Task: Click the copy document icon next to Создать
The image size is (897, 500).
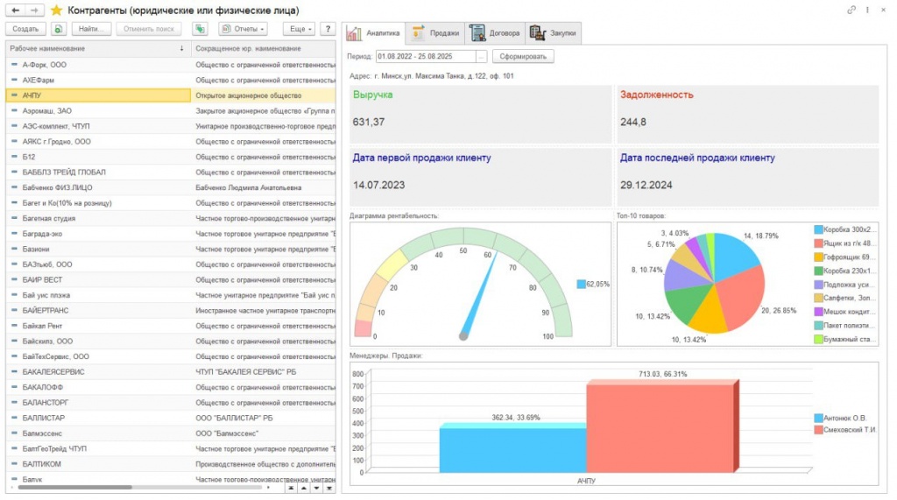Action: (x=60, y=29)
